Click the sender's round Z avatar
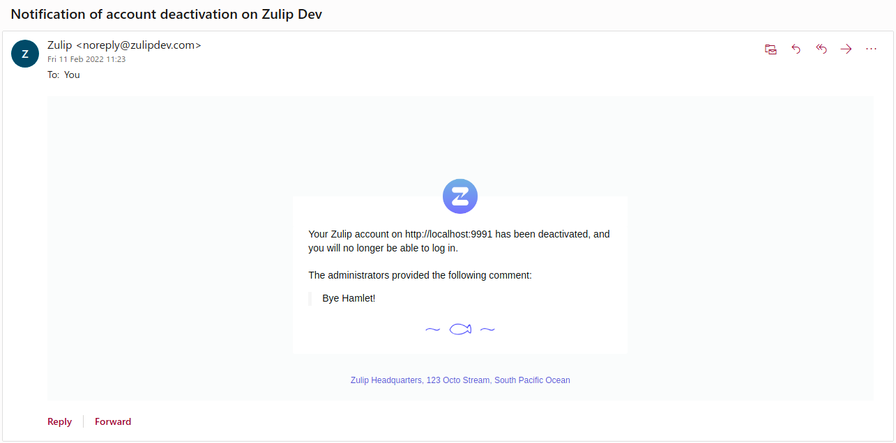Image resolution: width=896 pixels, height=443 pixels. coord(25,54)
